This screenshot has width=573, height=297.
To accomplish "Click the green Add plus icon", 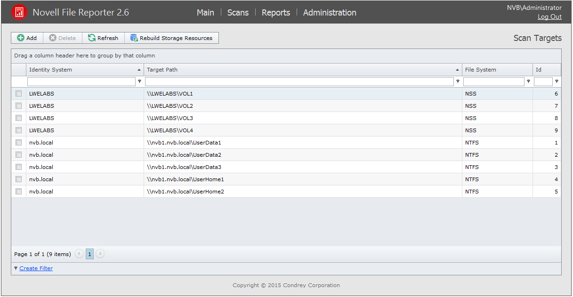I will coord(21,38).
